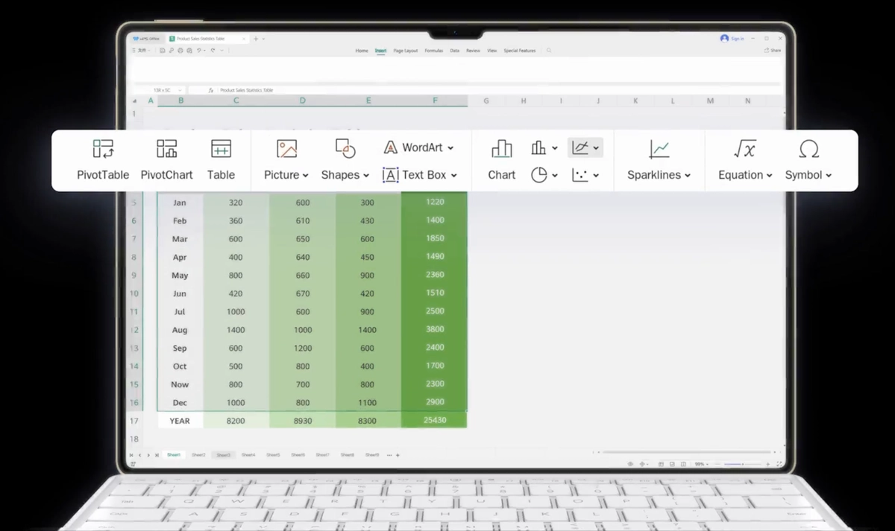The height and width of the screenshot is (531, 895).
Task: Open the Insert ribbon tab
Action: coord(380,51)
